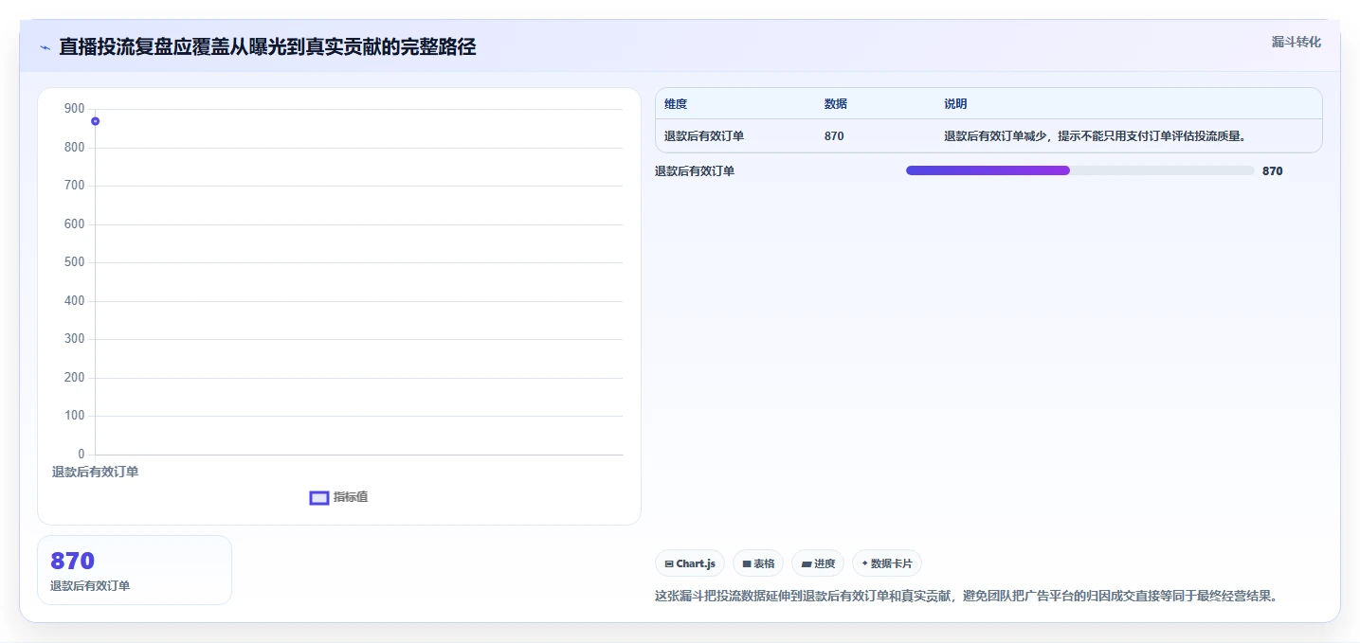Click the 退款后有效订单 table cell

[x=704, y=136]
